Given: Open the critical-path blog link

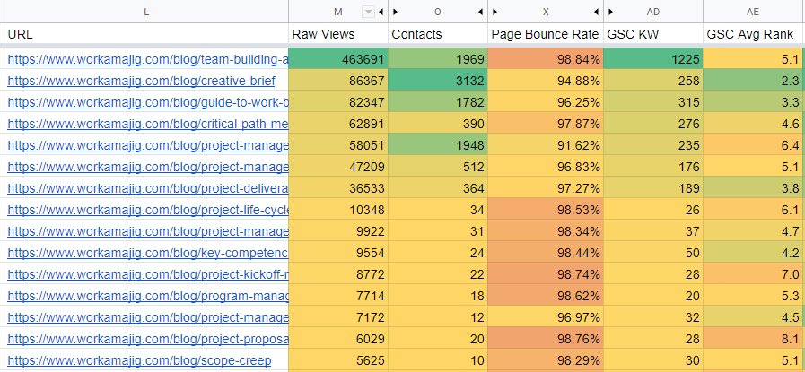Looking at the screenshot, I should [x=147, y=124].
